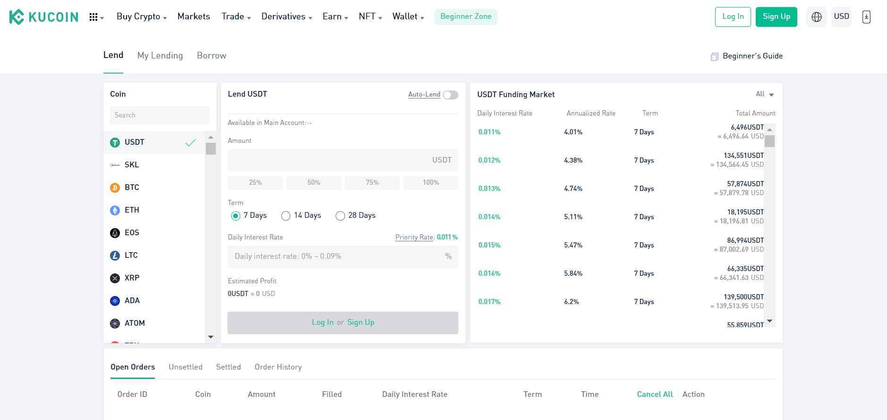This screenshot has height=420, width=887.
Task: Open the apps grid menu icon
Action: (93, 17)
